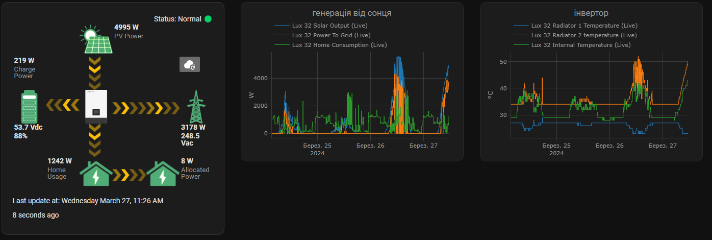Toggle Lux 32 Power To Grid legend entry
This screenshot has height=240, width=712.
click(322, 35)
